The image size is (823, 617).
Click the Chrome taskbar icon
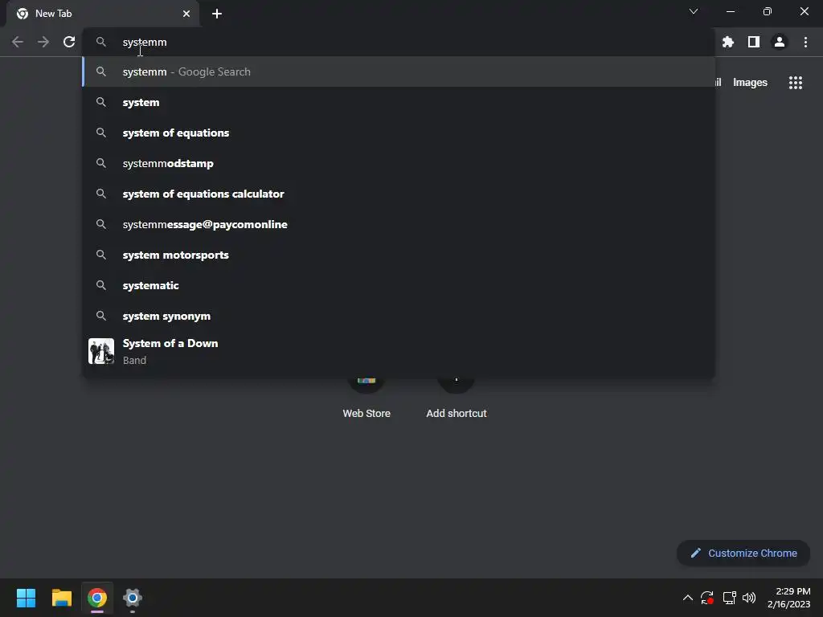click(x=97, y=598)
